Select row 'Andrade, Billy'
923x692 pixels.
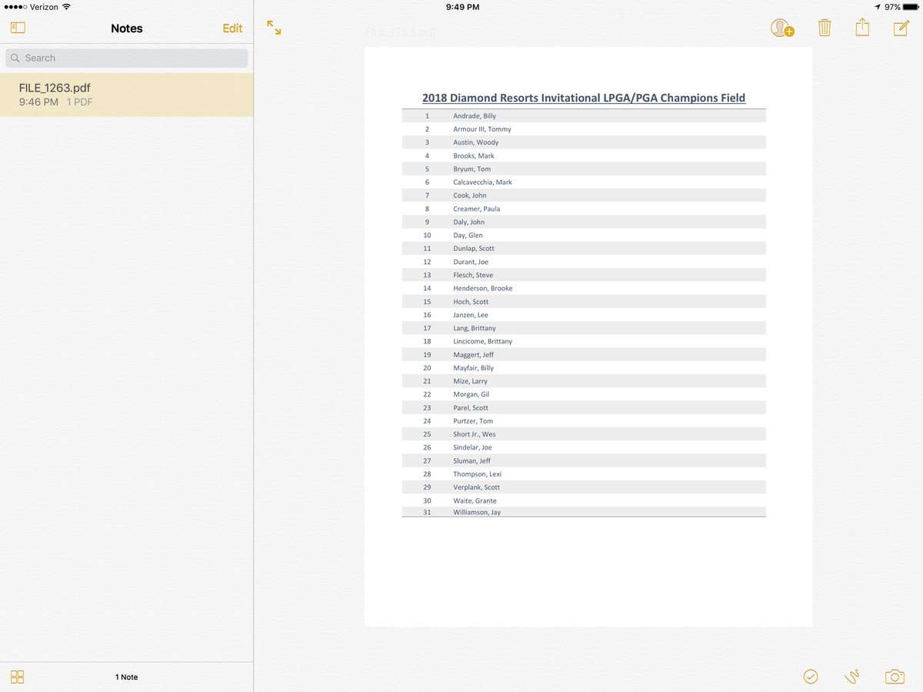pyautogui.click(x=584, y=116)
